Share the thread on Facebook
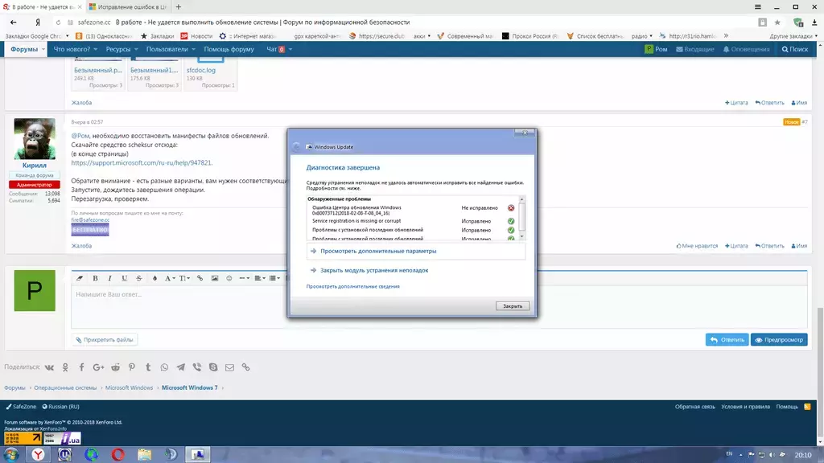The width and height of the screenshot is (824, 463). pyautogui.click(x=81, y=367)
